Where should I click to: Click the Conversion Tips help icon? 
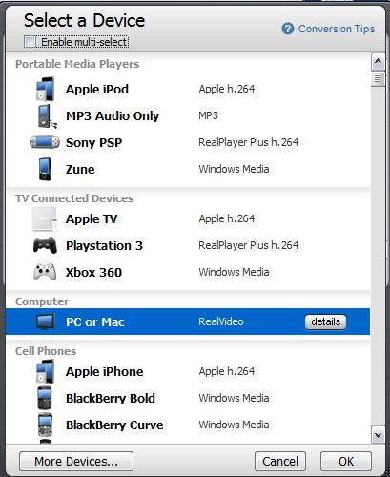[x=288, y=29]
